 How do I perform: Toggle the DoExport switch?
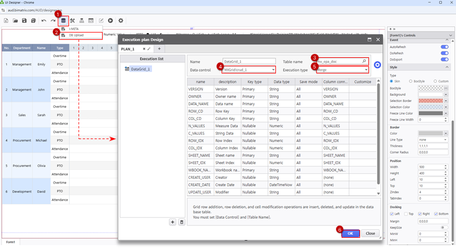pos(445,59)
